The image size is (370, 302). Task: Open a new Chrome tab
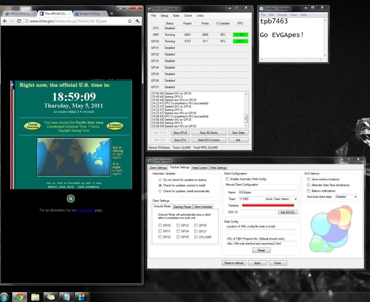coord(112,14)
